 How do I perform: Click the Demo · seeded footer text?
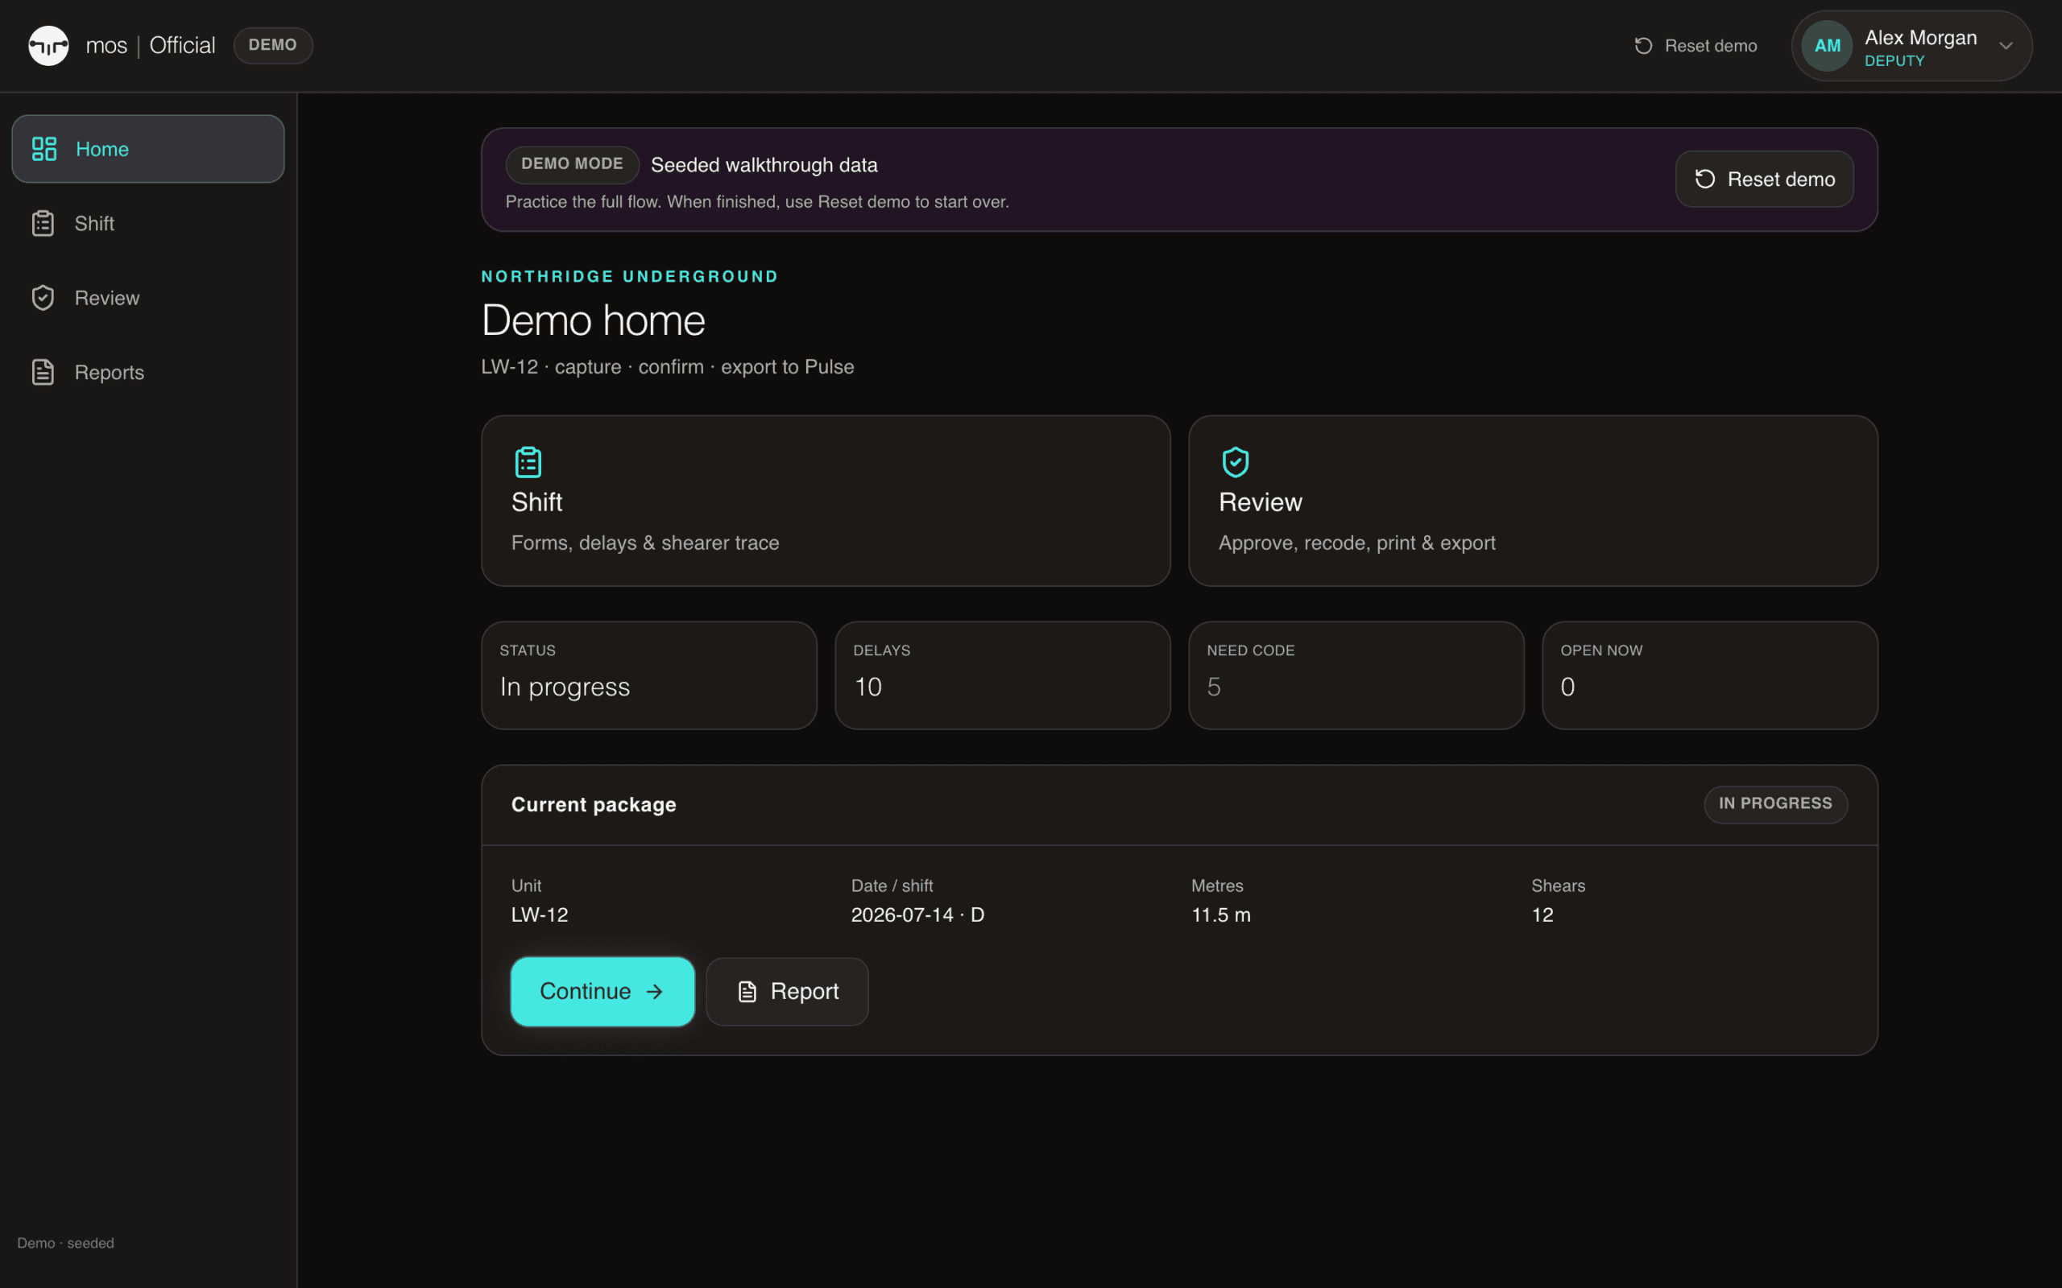[x=65, y=1243]
